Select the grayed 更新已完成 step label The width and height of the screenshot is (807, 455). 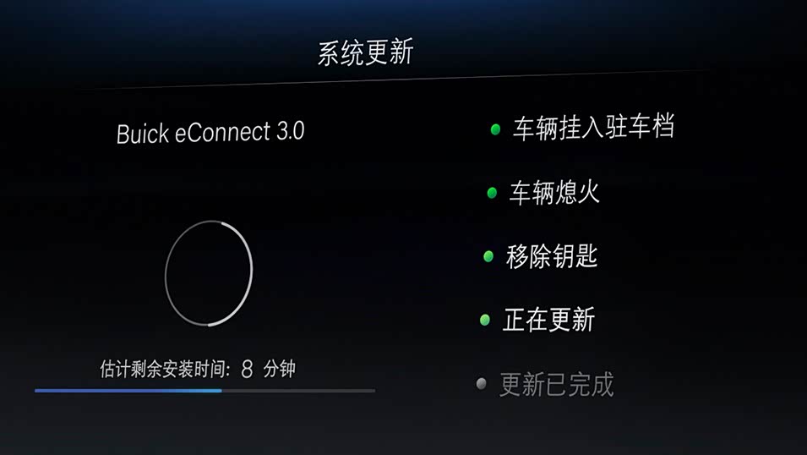coord(557,385)
